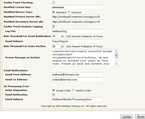Choose Accept Order disposition
145x119 pixels.
point(53,90)
